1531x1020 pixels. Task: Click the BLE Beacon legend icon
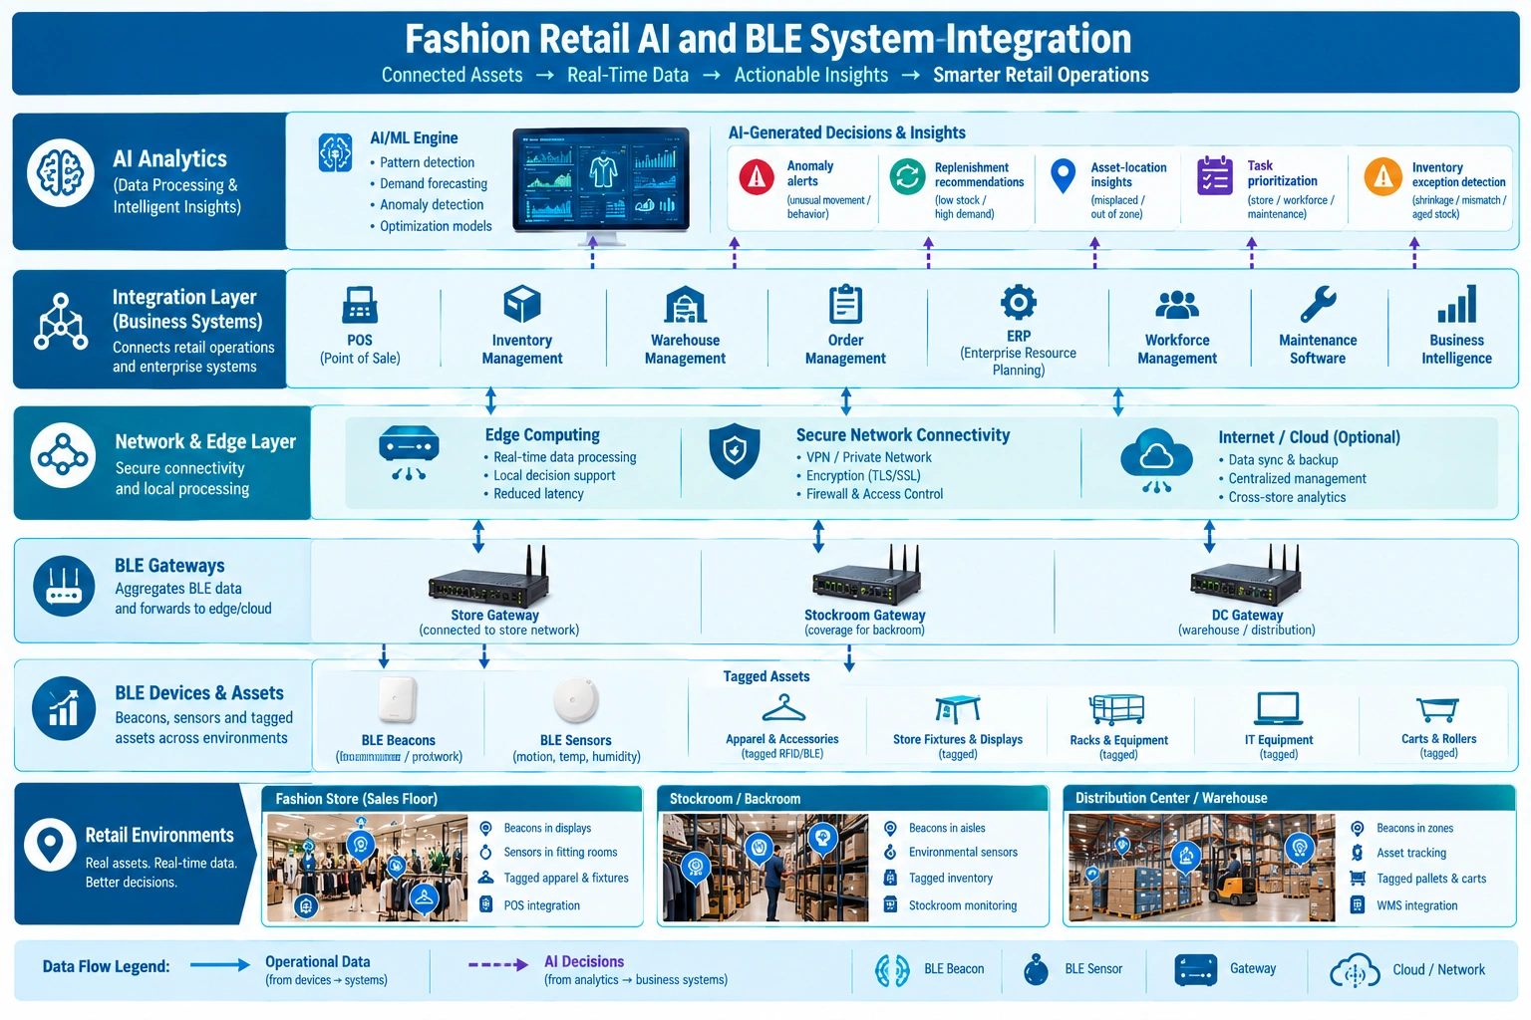892,970
